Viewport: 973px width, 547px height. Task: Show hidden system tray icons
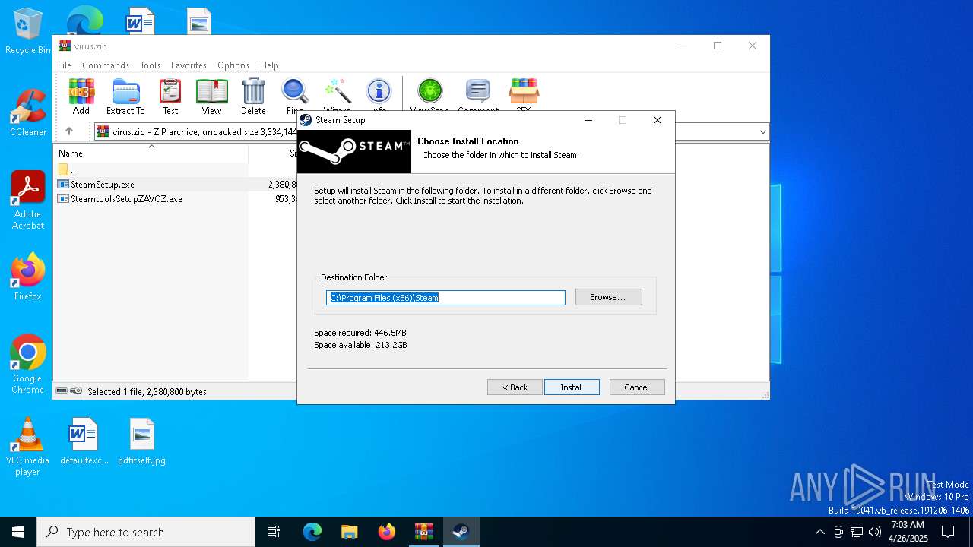[819, 532]
